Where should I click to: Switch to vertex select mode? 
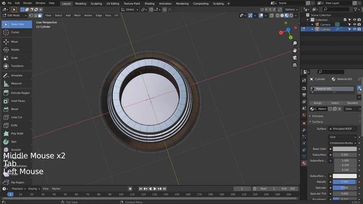(x=31, y=15)
